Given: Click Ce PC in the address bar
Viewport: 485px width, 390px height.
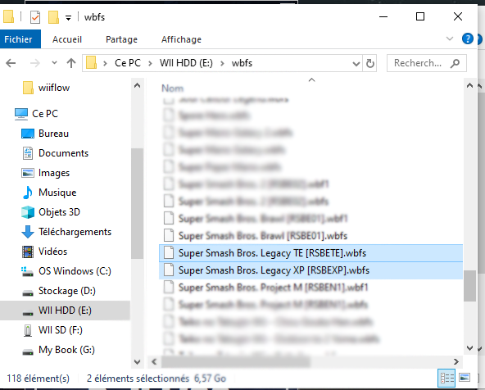Looking at the screenshot, I should (128, 63).
